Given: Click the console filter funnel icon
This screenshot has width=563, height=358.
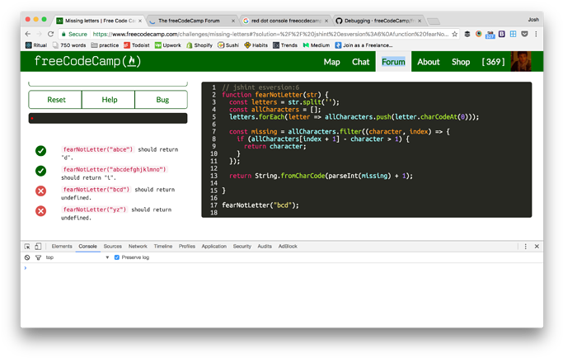Looking at the screenshot, I should 38,257.
